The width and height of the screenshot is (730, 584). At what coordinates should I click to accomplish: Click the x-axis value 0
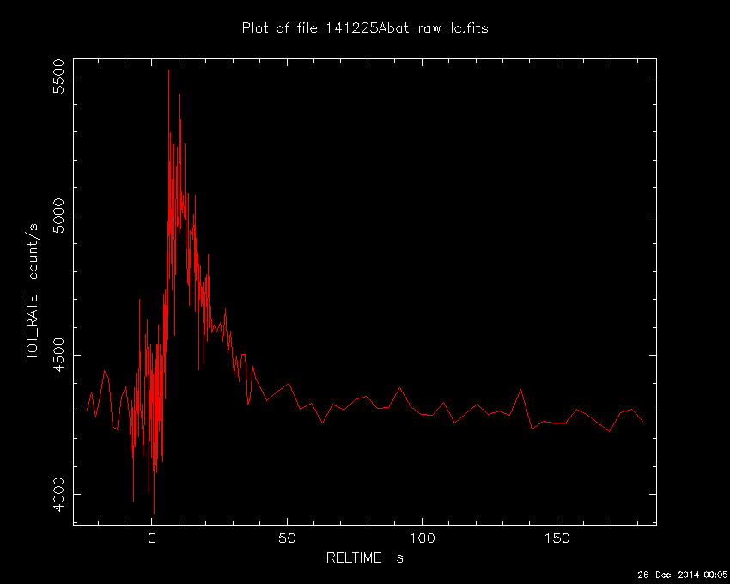(x=152, y=538)
